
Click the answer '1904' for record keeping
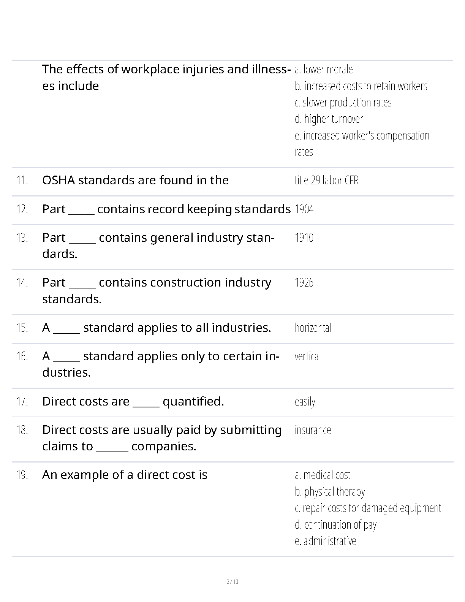point(304,209)
